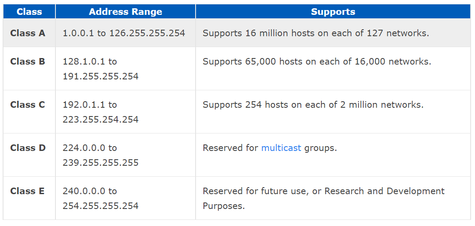
Task: Select the Class E row label
Action: pos(27,191)
